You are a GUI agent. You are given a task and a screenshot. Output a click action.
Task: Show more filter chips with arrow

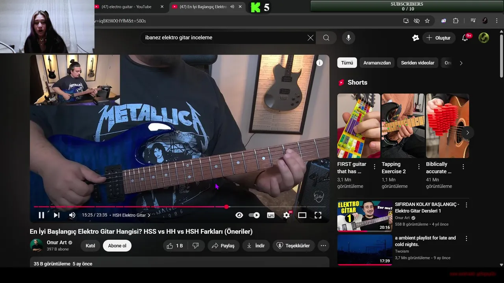pyautogui.click(x=461, y=63)
